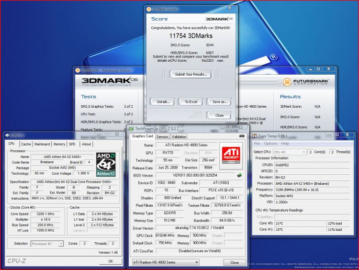Click the 3DMark06 logo in main window

pyautogui.click(x=110, y=81)
